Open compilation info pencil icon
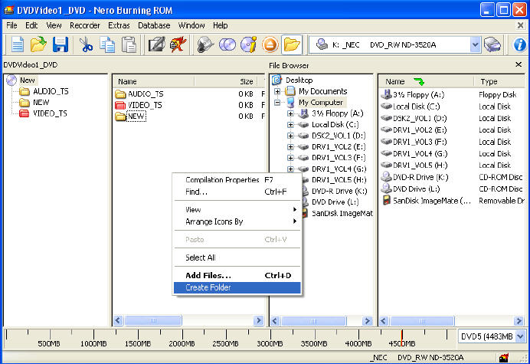 157,44
